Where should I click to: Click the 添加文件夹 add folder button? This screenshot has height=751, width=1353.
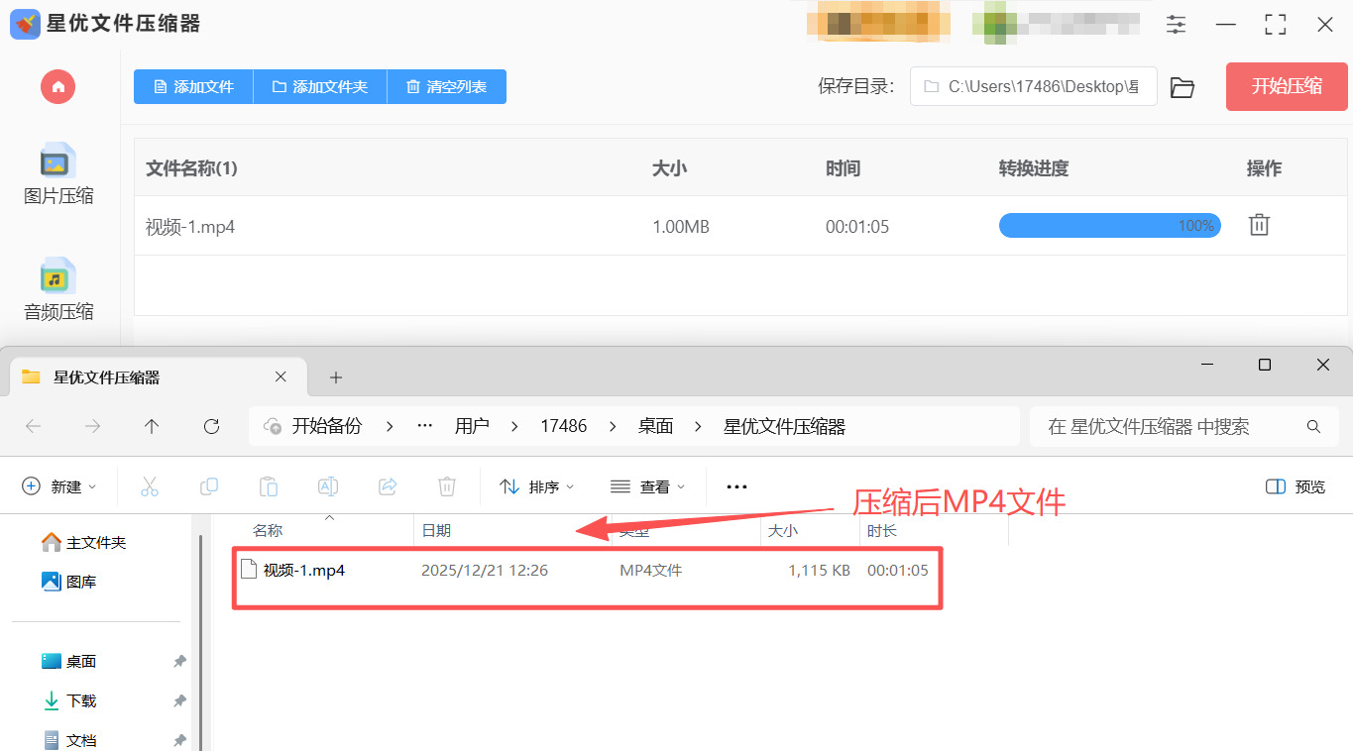pos(319,87)
